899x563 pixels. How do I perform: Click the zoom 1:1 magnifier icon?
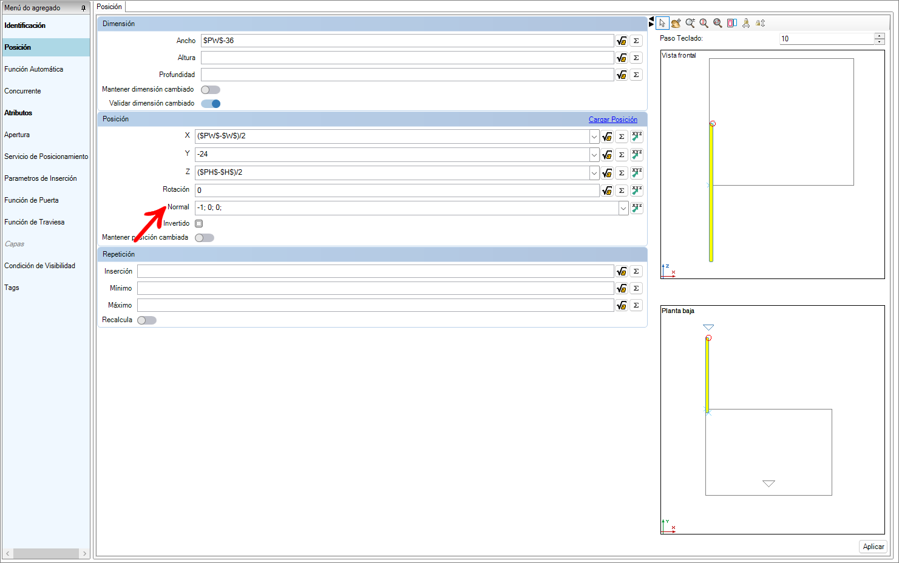coord(704,23)
